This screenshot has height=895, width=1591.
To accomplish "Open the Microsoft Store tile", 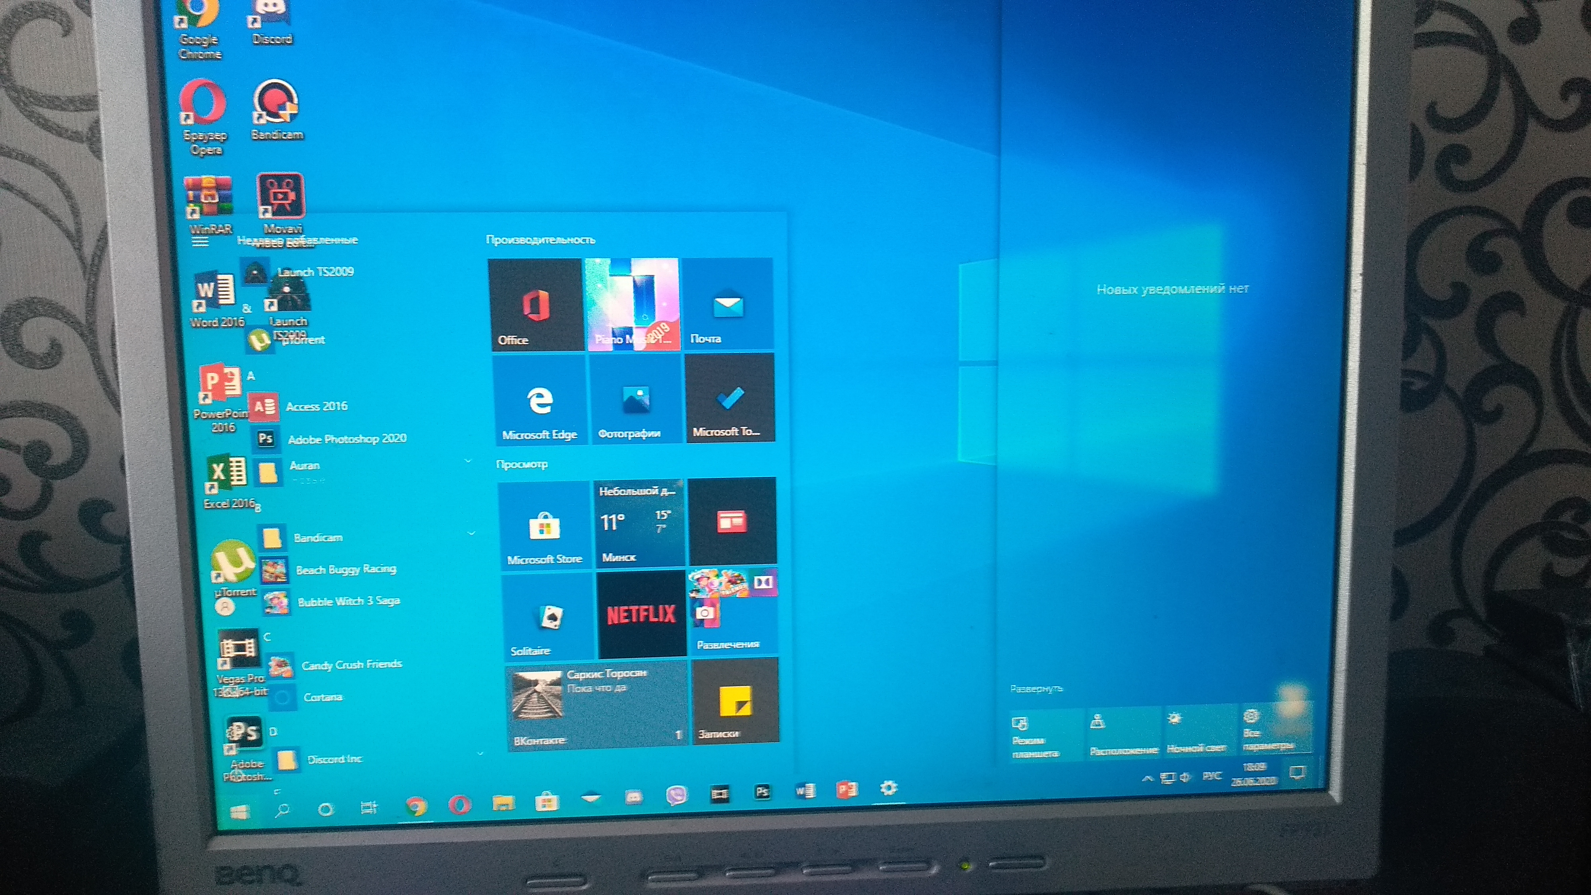I will [x=545, y=525].
